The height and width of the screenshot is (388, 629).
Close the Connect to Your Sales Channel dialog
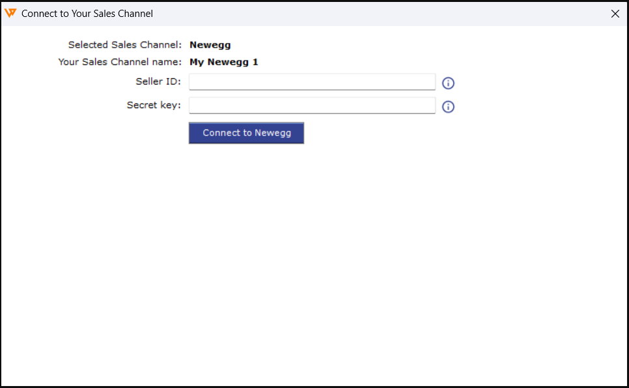[x=615, y=14]
